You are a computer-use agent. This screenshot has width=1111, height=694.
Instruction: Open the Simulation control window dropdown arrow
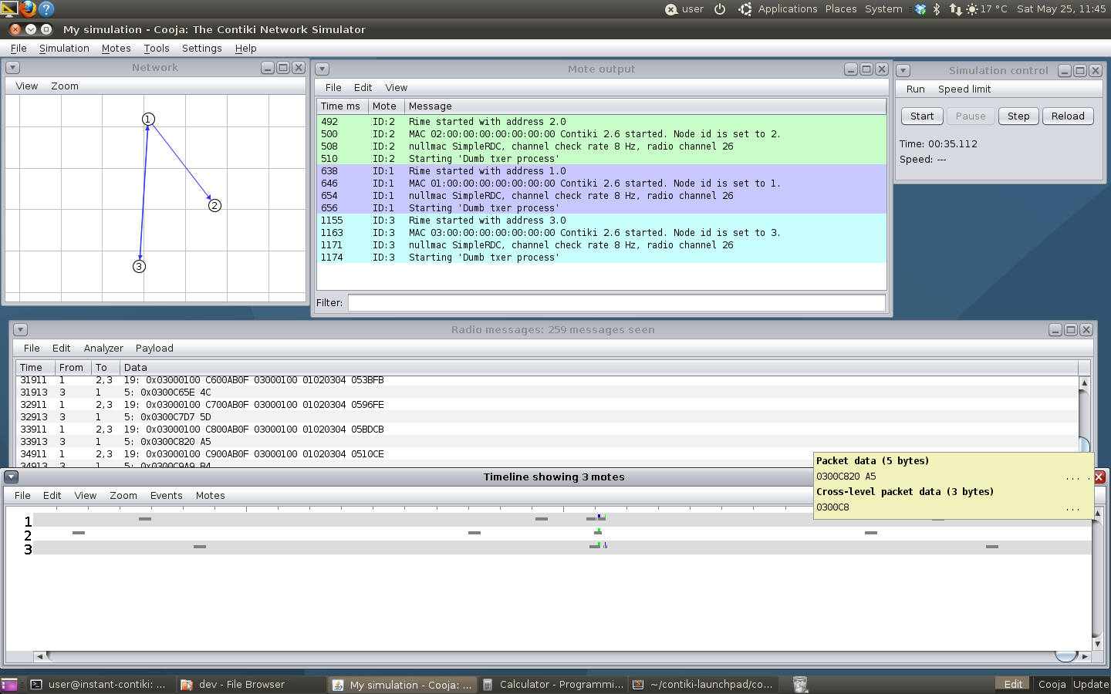tap(903, 71)
